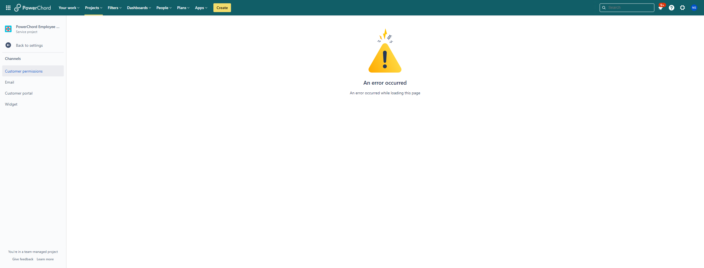
Task: Expand the Projects dropdown
Action: pos(94,8)
